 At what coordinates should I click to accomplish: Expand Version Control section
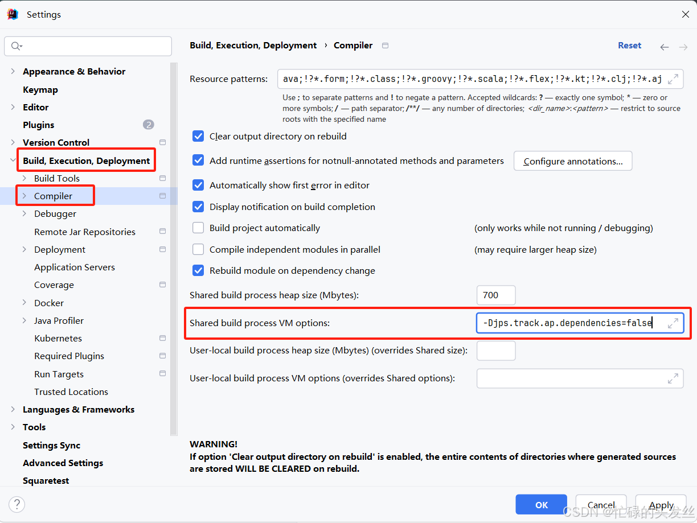click(x=13, y=142)
